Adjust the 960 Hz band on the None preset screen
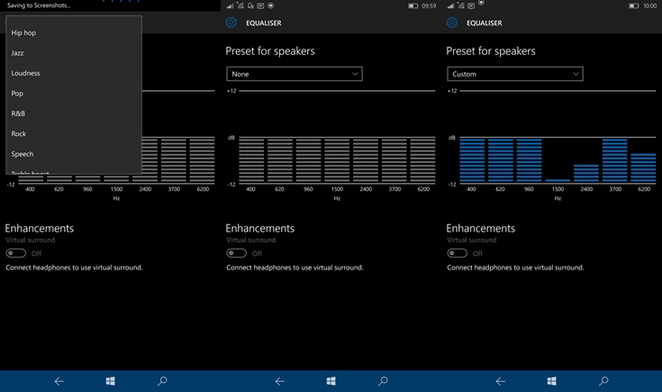The width and height of the screenshot is (662, 392). 309,160
